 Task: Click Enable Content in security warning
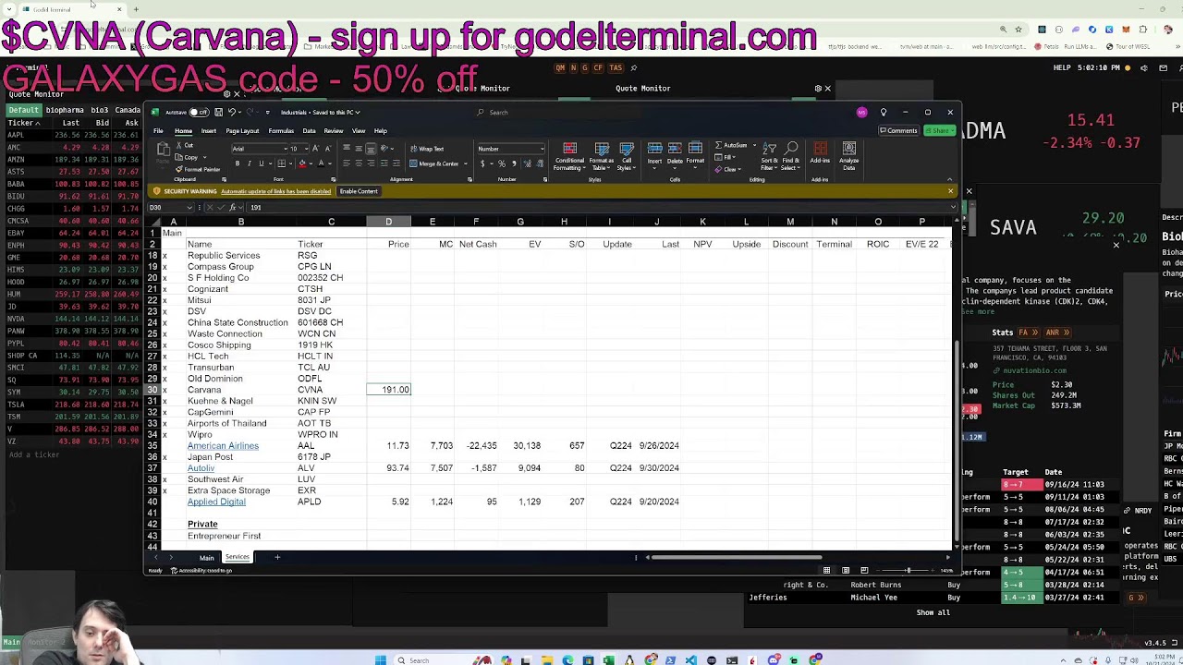coord(359,191)
